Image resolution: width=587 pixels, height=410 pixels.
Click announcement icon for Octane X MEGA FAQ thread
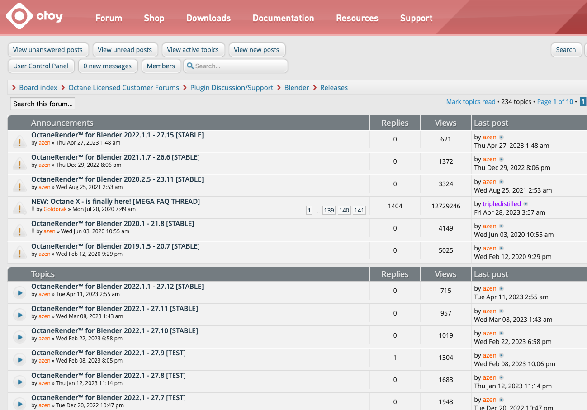(19, 208)
